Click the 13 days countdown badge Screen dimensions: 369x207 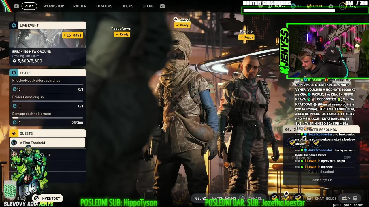73,35
